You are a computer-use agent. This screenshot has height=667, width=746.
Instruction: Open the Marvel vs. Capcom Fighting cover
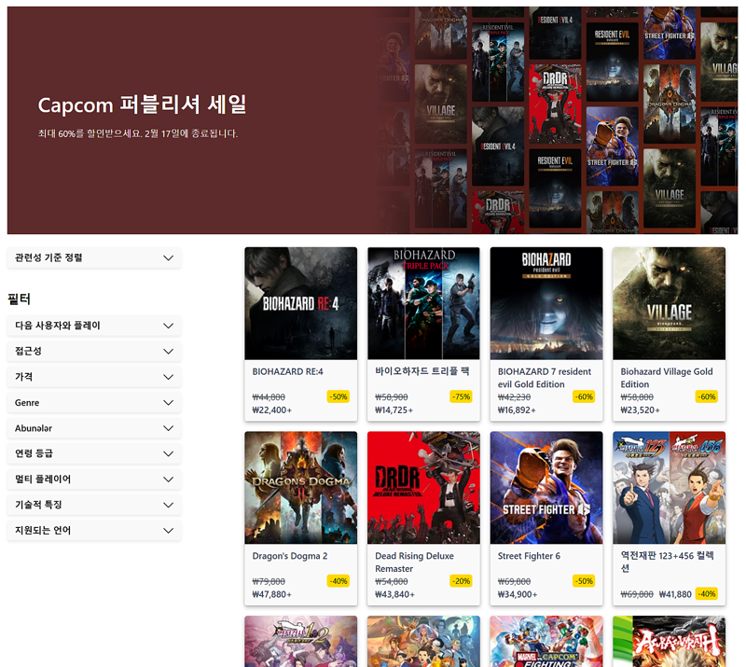click(546, 641)
